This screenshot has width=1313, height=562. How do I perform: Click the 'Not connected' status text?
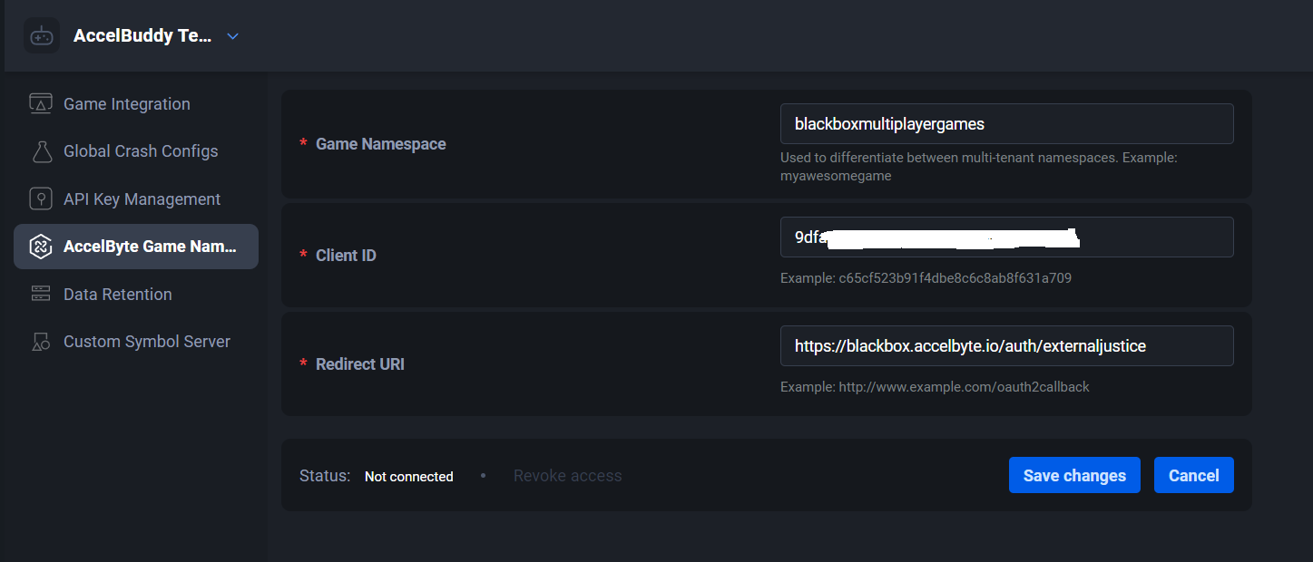click(x=408, y=477)
